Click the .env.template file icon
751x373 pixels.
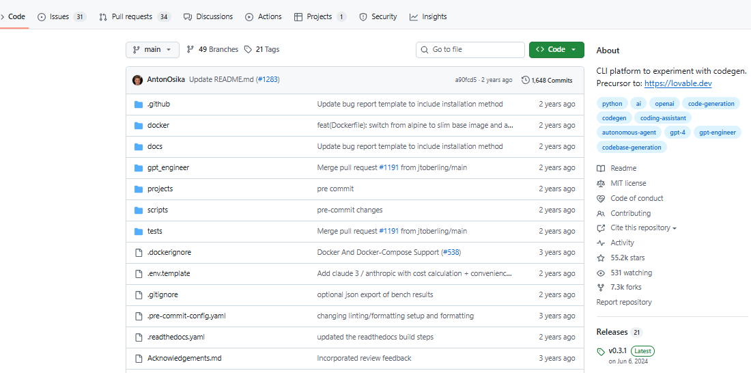pos(139,273)
